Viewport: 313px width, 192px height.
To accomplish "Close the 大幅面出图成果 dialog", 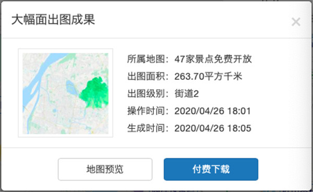I will point(296,21).
